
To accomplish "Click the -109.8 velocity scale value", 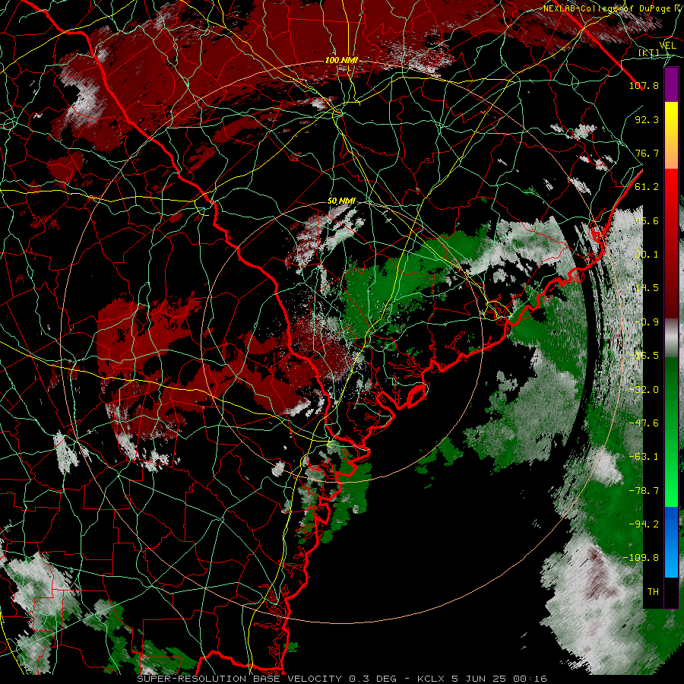I will pyautogui.click(x=641, y=558).
